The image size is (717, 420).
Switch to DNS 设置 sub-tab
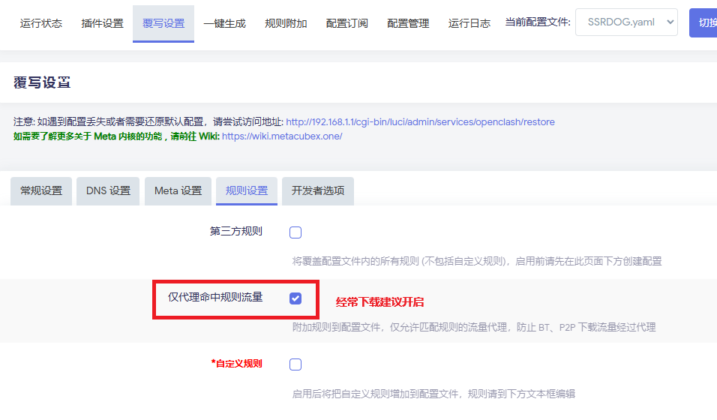[108, 190]
